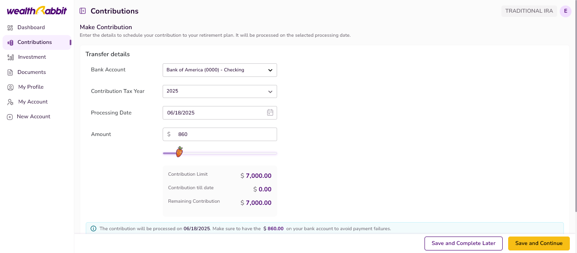577x253 pixels.
Task: Open the Bank Account dropdown
Action: [220, 70]
